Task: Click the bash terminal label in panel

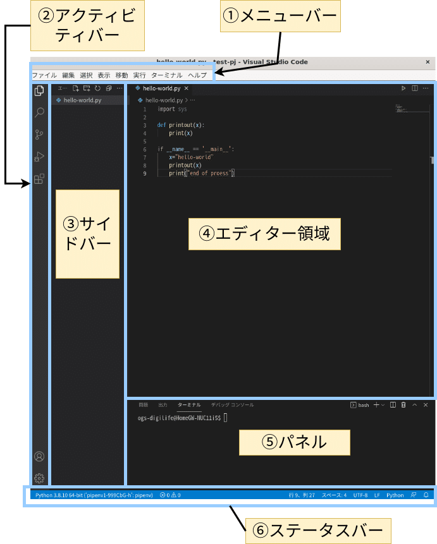Action: tap(360, 405)
